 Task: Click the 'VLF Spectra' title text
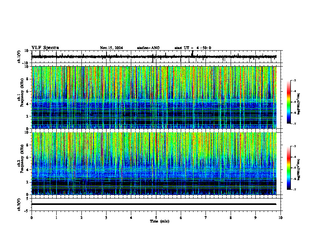(x=45, y=48)
